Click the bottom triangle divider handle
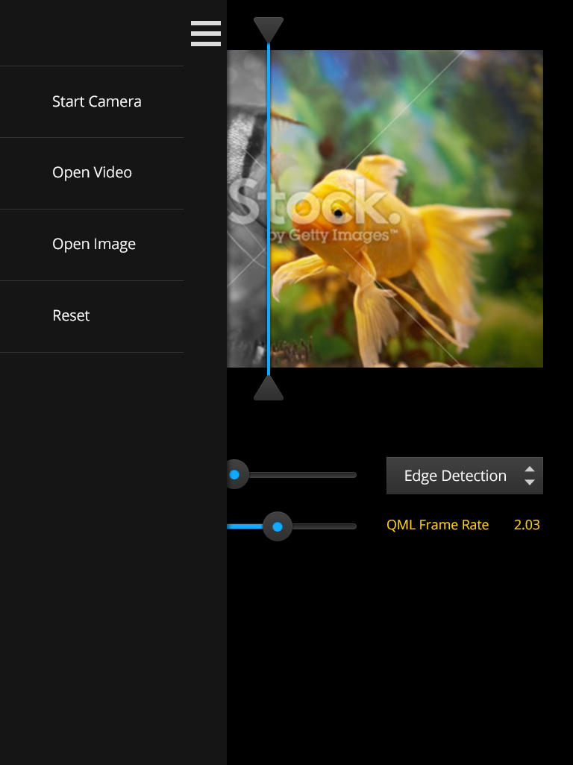This screenshot has height=765, width=573. [269, 389]
